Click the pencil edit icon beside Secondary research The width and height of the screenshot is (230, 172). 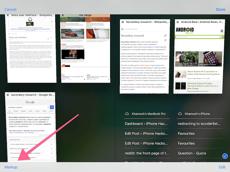pos(165,36)
